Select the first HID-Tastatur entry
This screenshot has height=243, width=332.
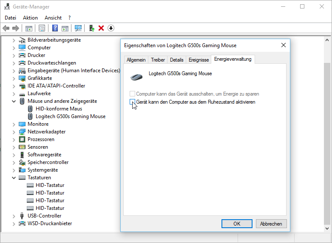[x=50, y=185]
